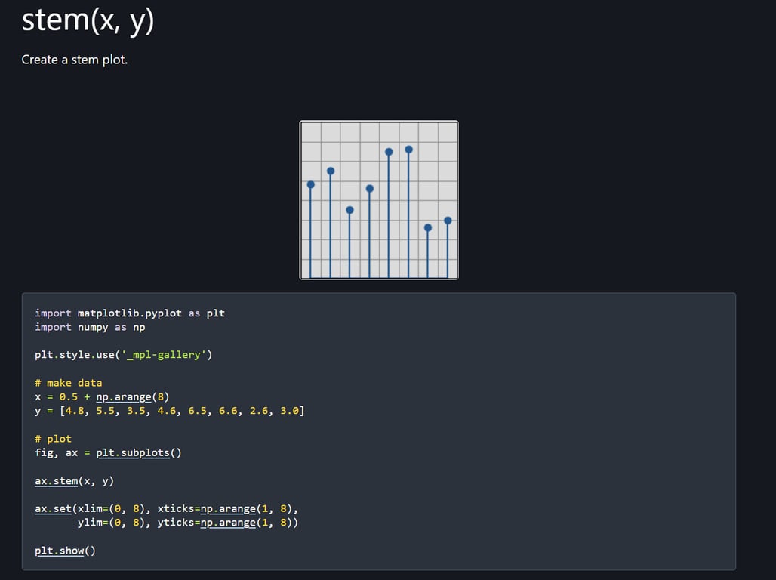Image resolution: width=776 pixels, height=580 pixels.
Task: Click the import numpy line
Action: [x=90, y=327]
